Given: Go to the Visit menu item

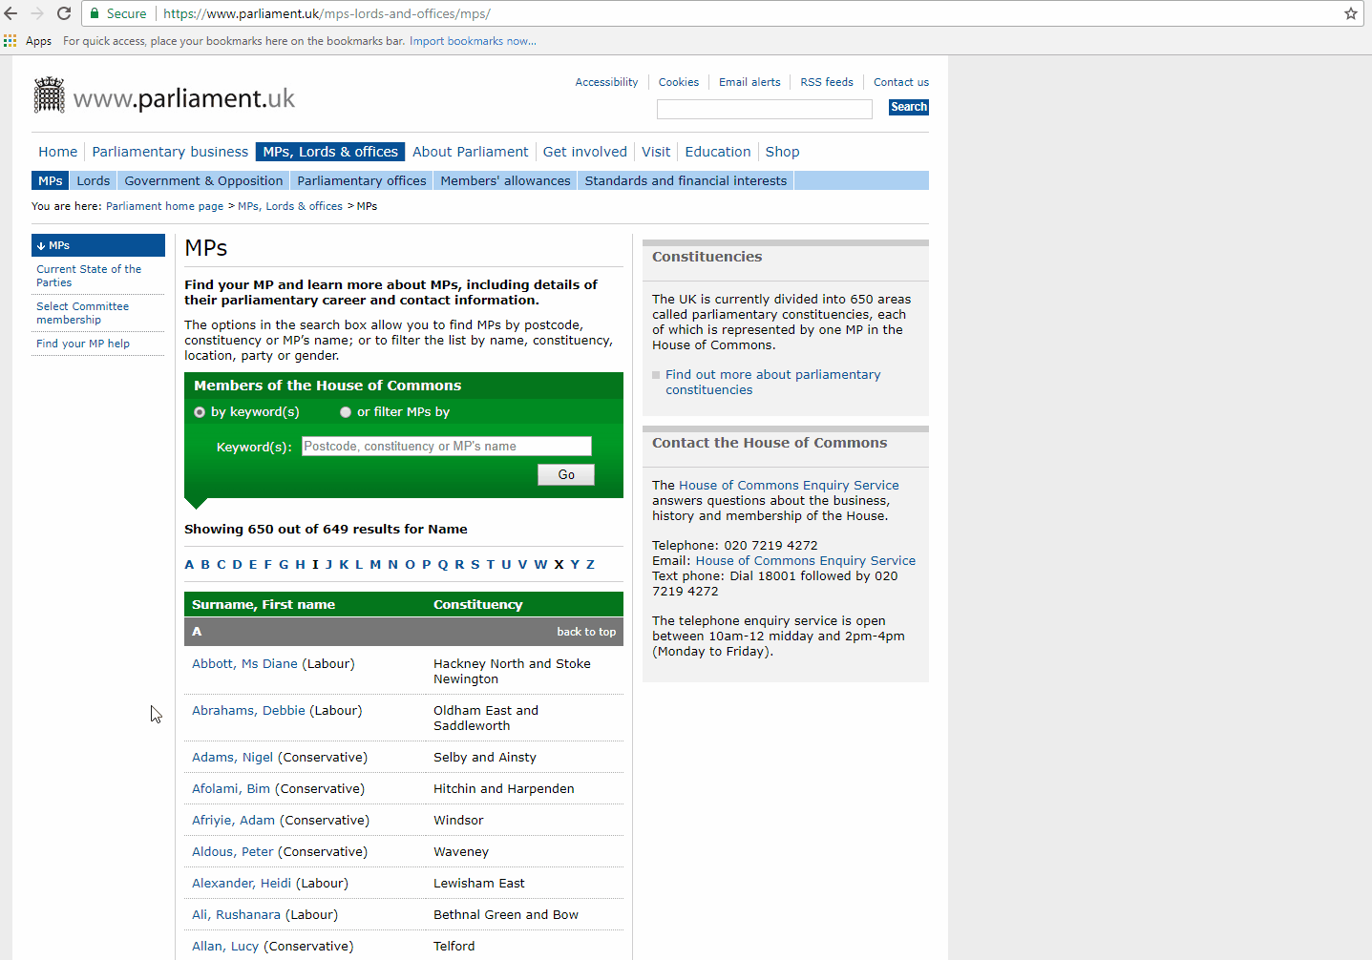Looking at the screenshot, I should point(656,152).
